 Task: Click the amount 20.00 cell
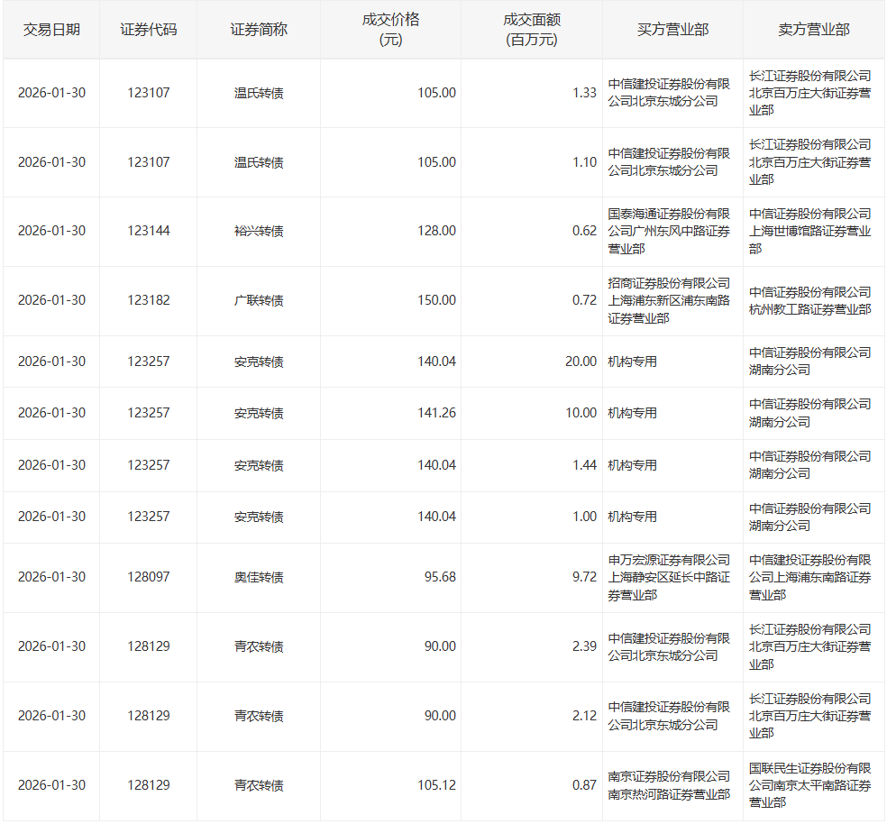(532, 362)
